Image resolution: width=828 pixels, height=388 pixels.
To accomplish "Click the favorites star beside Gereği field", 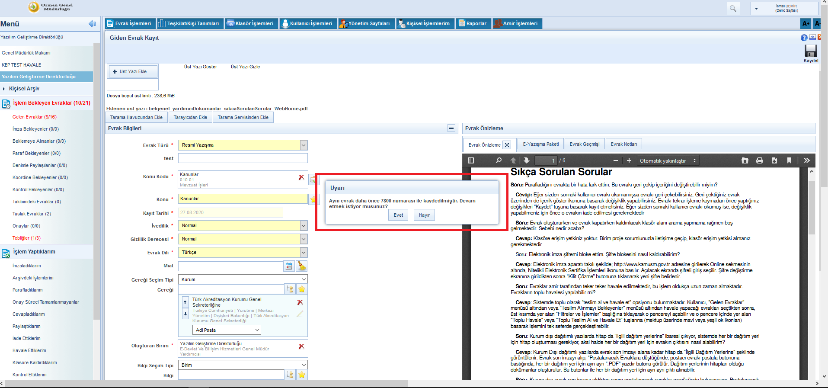I will pos(302,289).
